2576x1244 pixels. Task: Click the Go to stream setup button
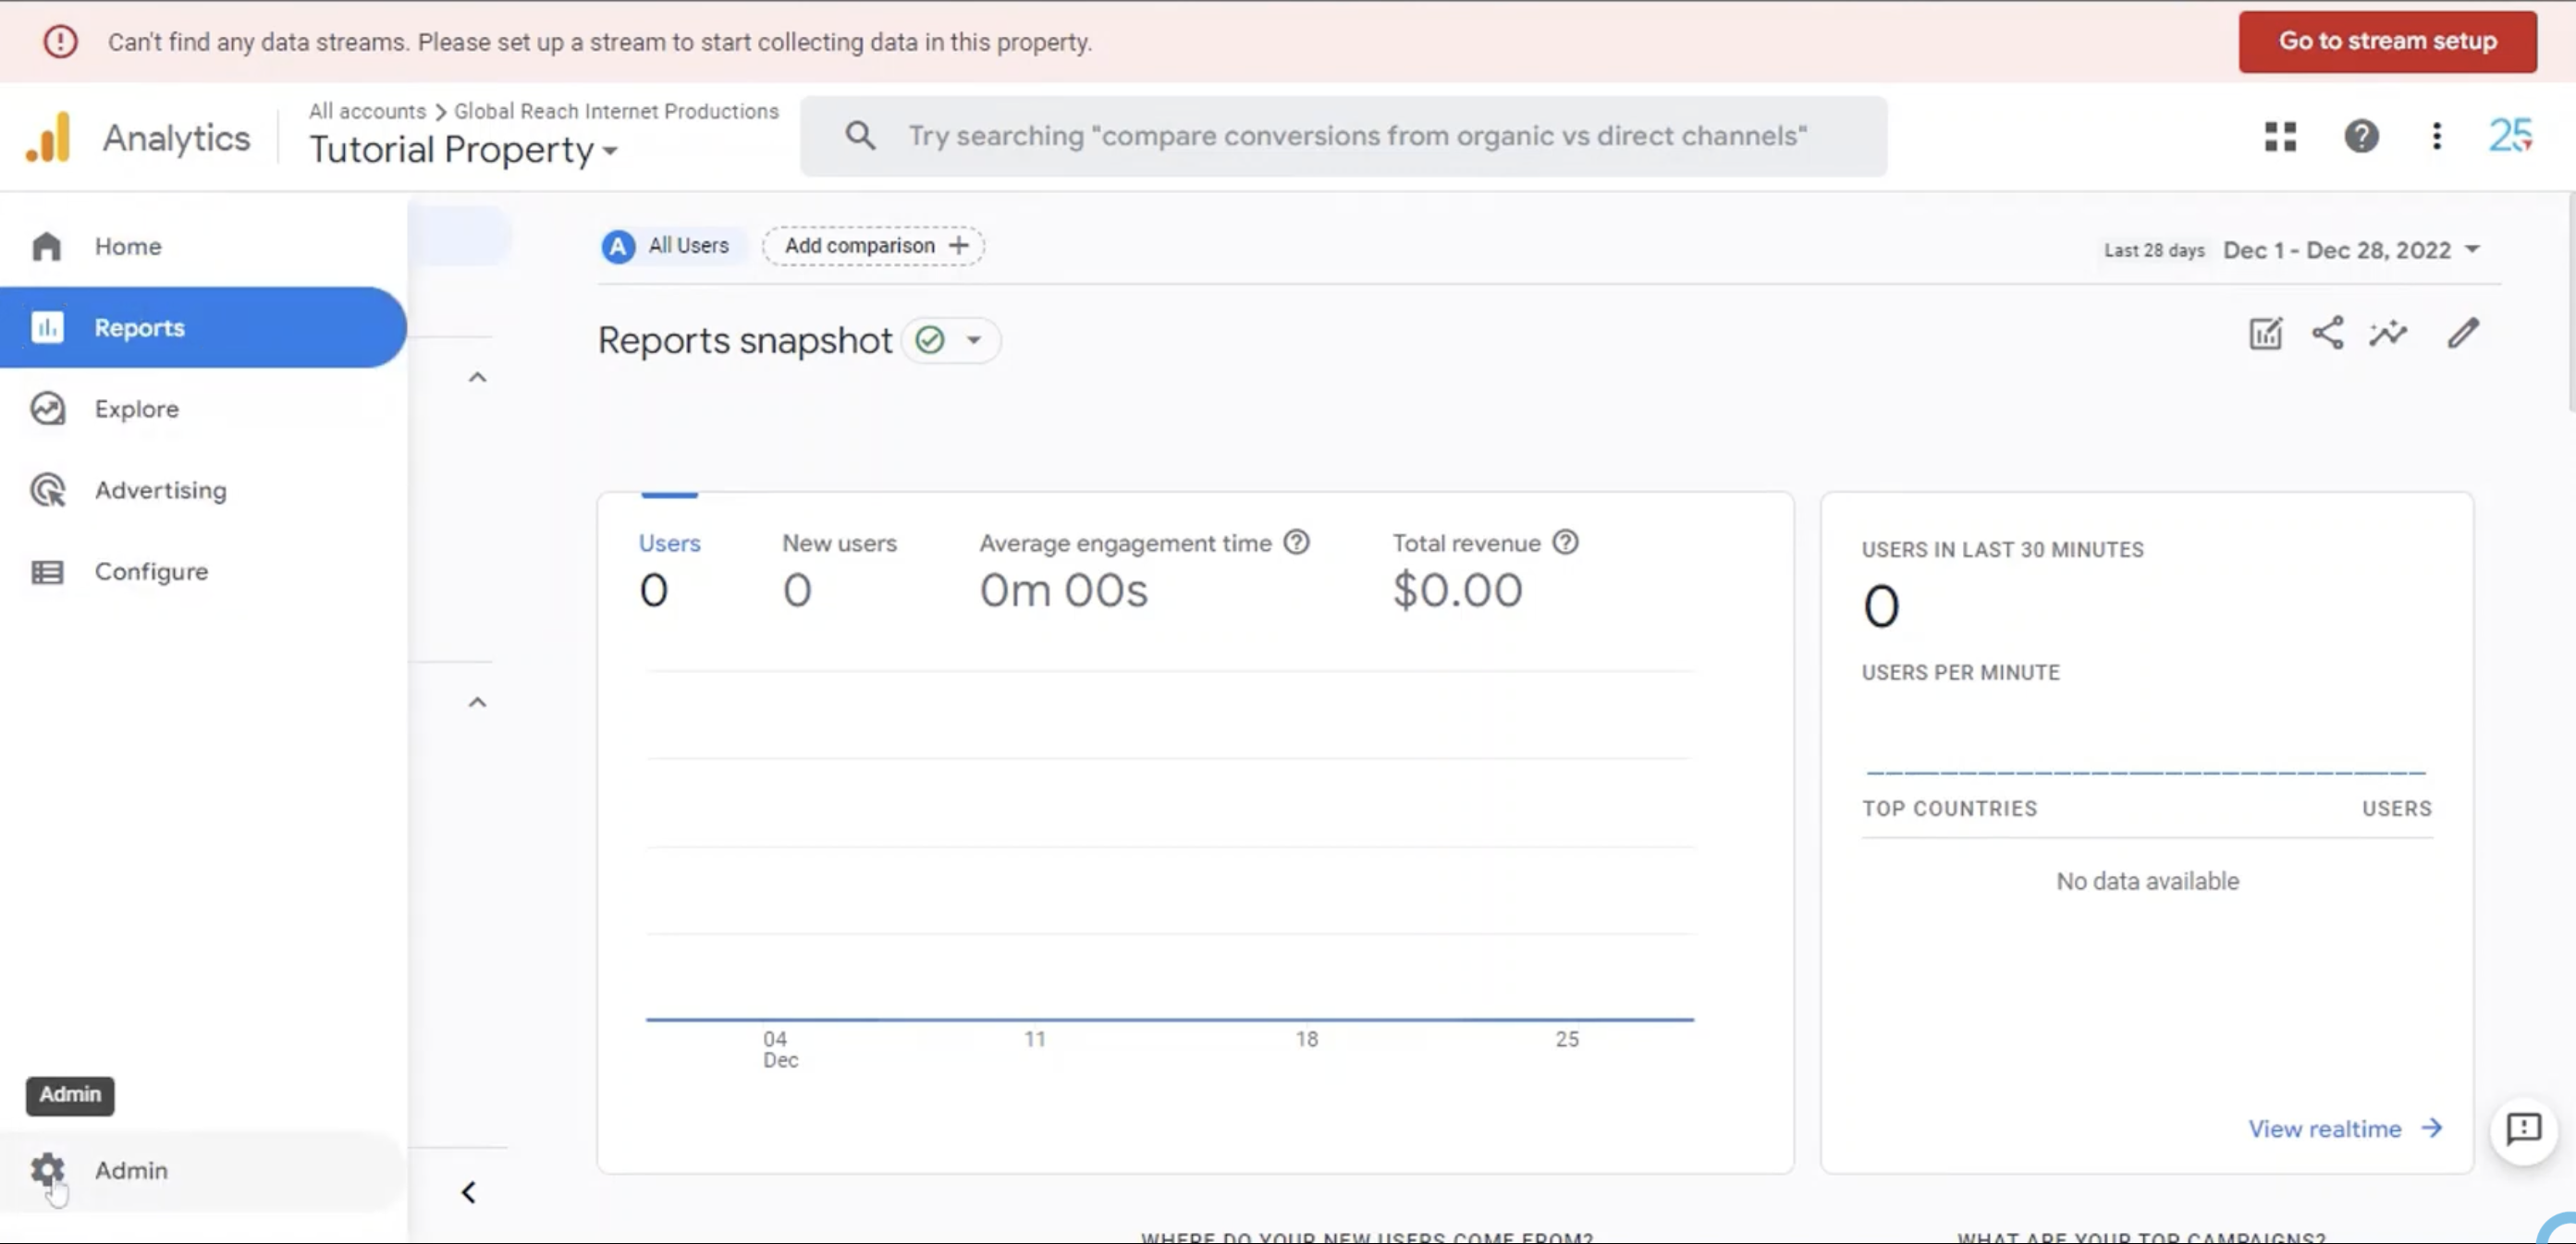click(2387, 41)
